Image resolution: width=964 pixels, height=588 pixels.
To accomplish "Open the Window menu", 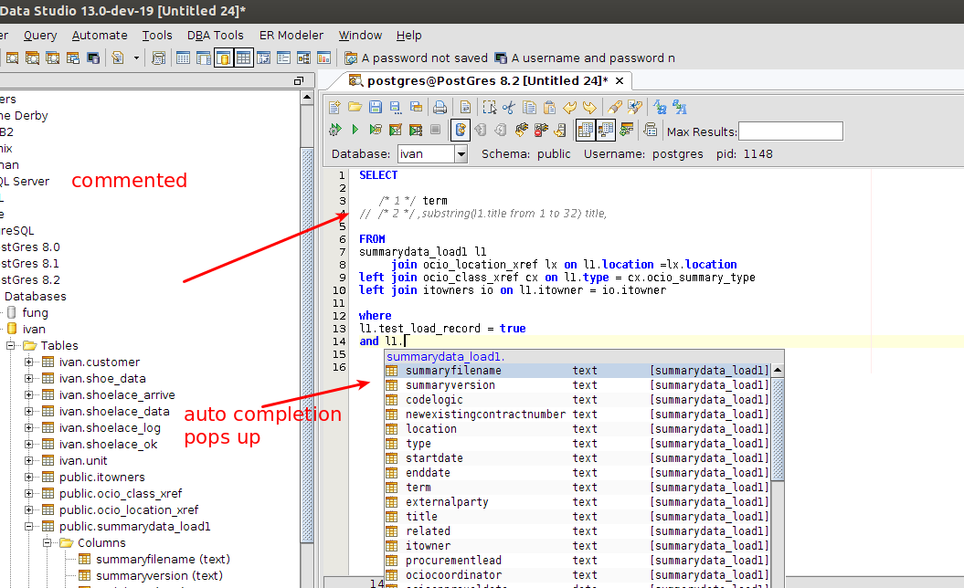I will coord(360,36).
